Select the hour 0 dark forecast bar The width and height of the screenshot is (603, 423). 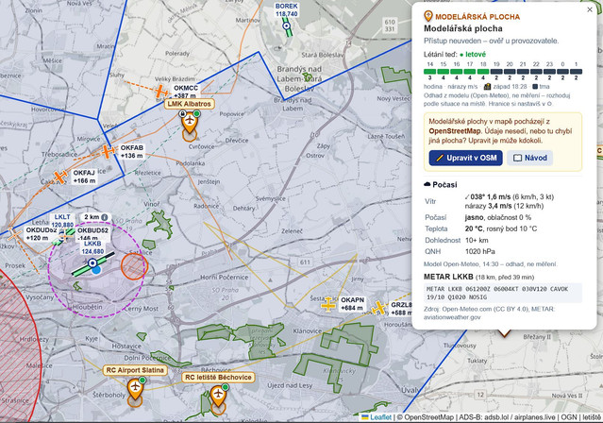pos(562,72)
